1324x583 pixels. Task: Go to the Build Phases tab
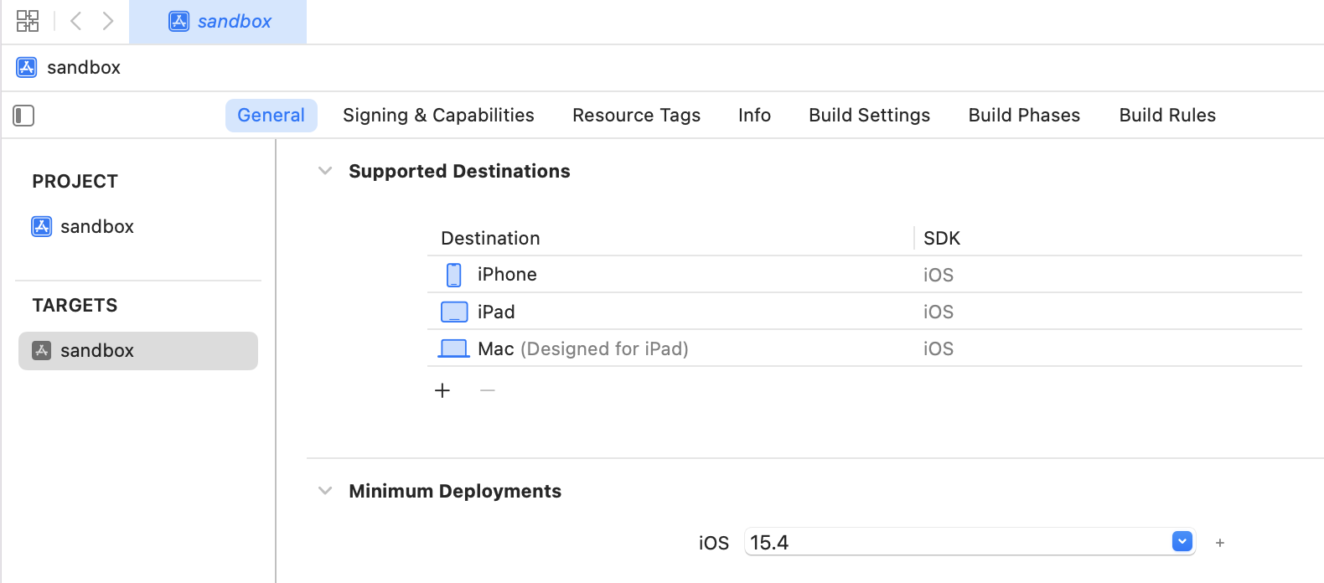(1024, 116)
